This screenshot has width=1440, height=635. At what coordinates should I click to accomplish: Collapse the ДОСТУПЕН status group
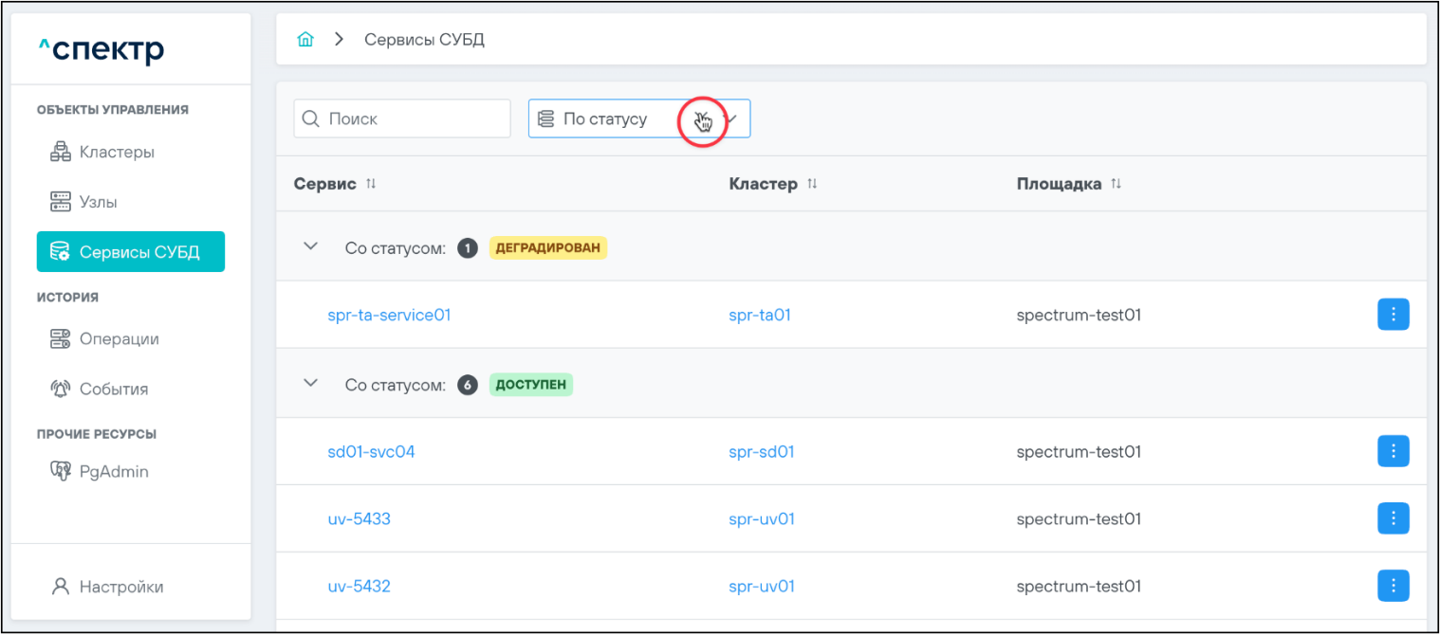click(x=309, y=383)
